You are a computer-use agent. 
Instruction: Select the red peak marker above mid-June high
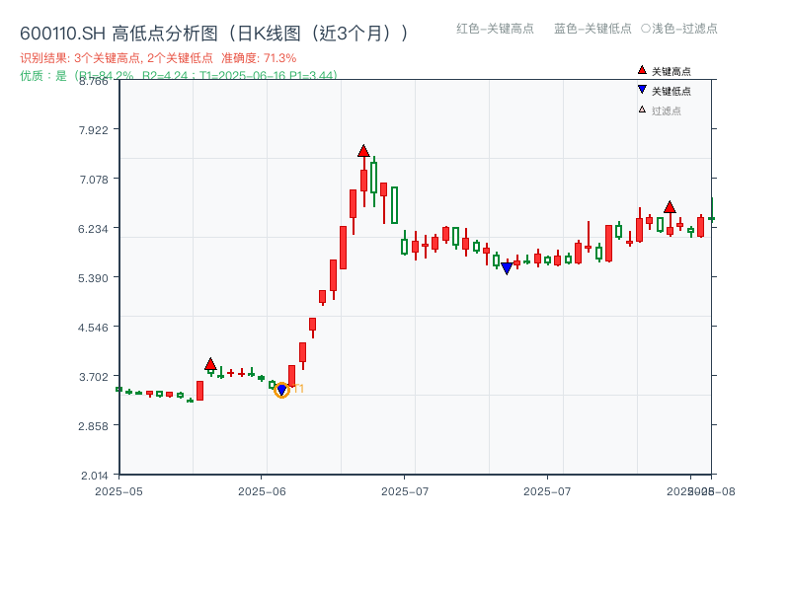(x=365, y=151)
